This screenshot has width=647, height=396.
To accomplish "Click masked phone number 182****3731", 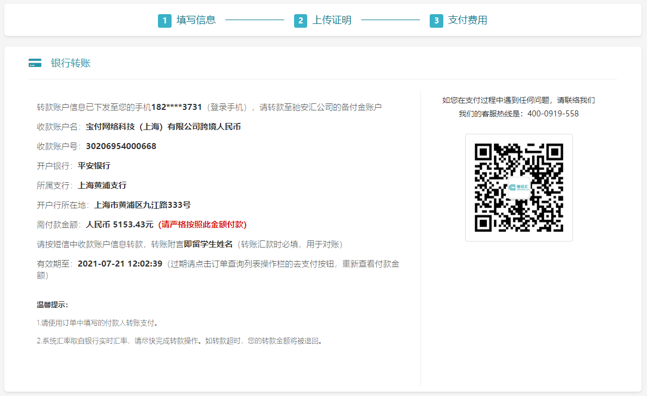I will 176,107.
